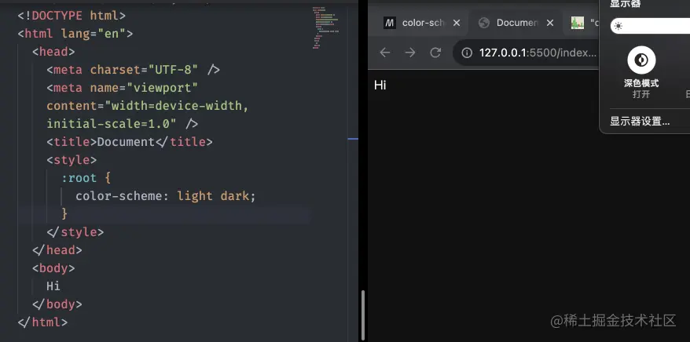Image resolution: width=690 pixels, height=342 pixels.
Task: Click the MDN favicon on first tab
Action: pos(390,23)
